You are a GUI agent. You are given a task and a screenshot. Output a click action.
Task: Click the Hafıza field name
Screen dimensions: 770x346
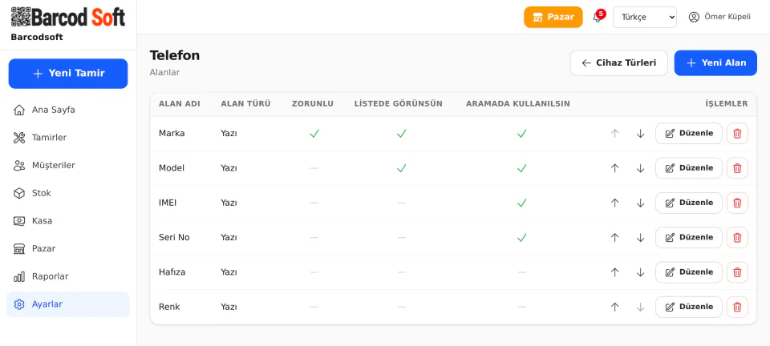[x=172, y=272]
